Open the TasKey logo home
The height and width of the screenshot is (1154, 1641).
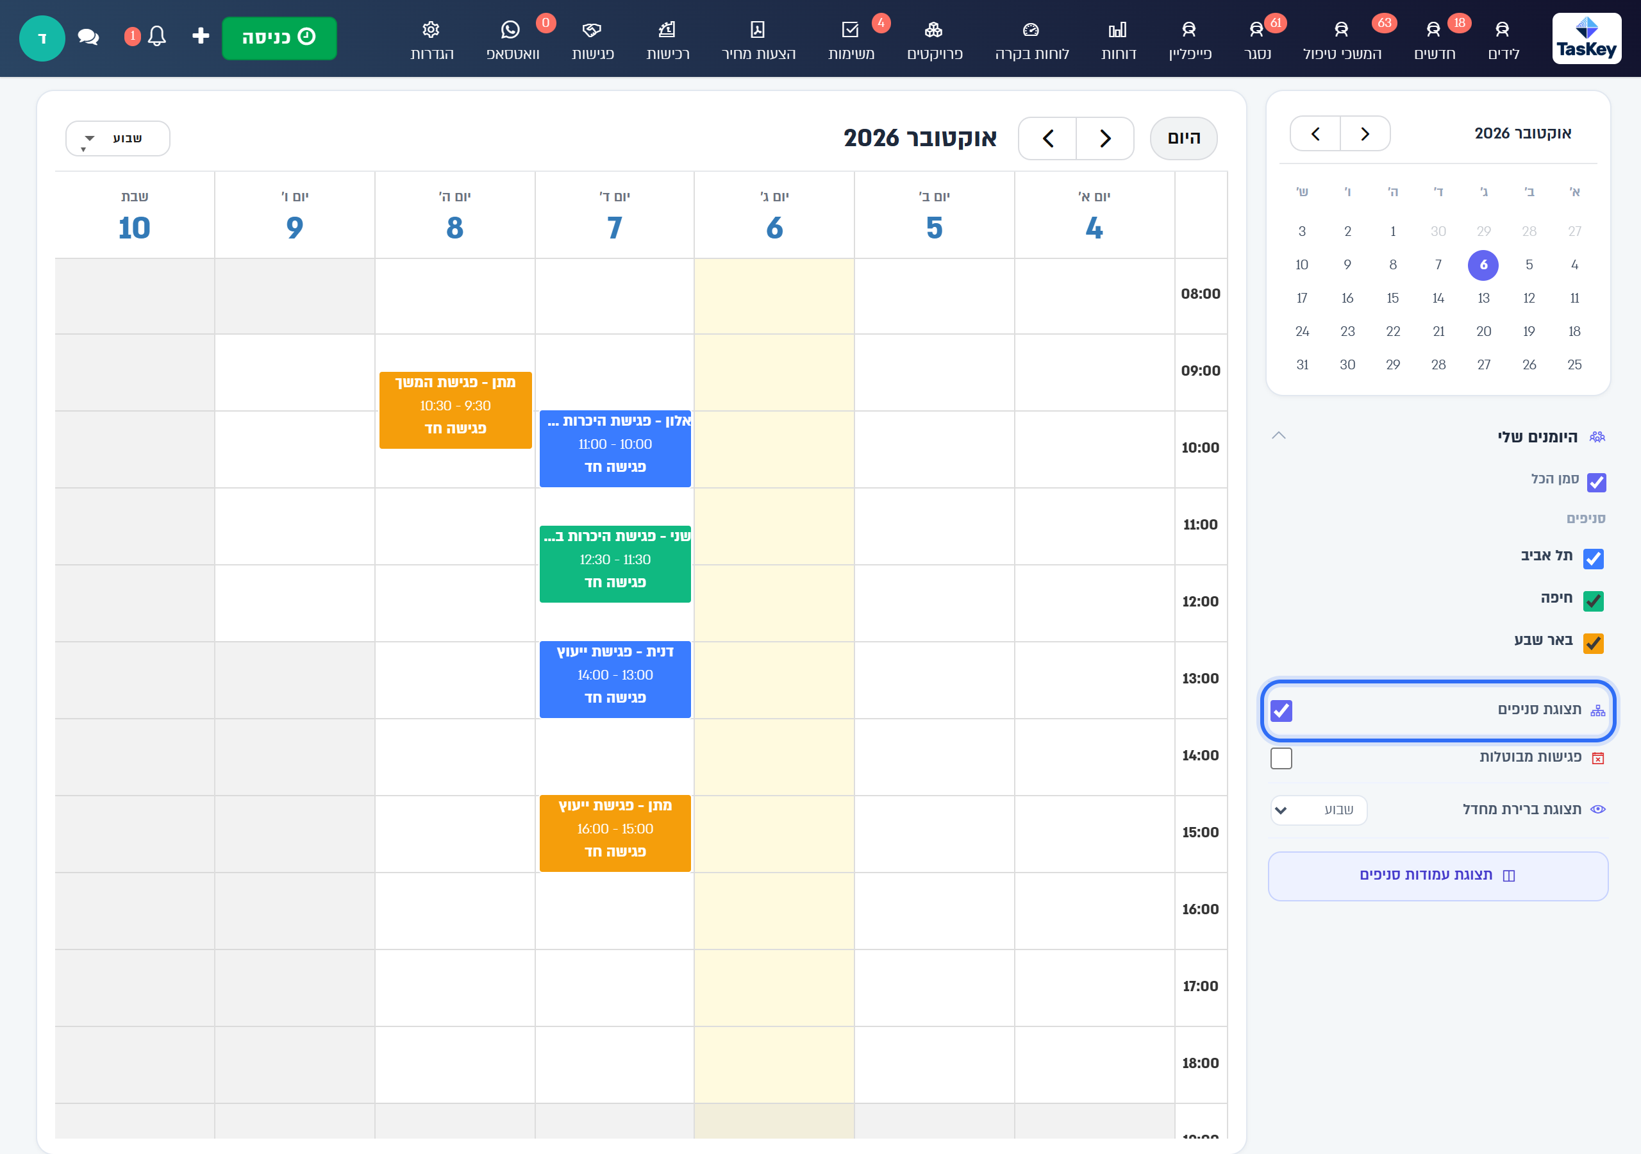pos(1586,38)
